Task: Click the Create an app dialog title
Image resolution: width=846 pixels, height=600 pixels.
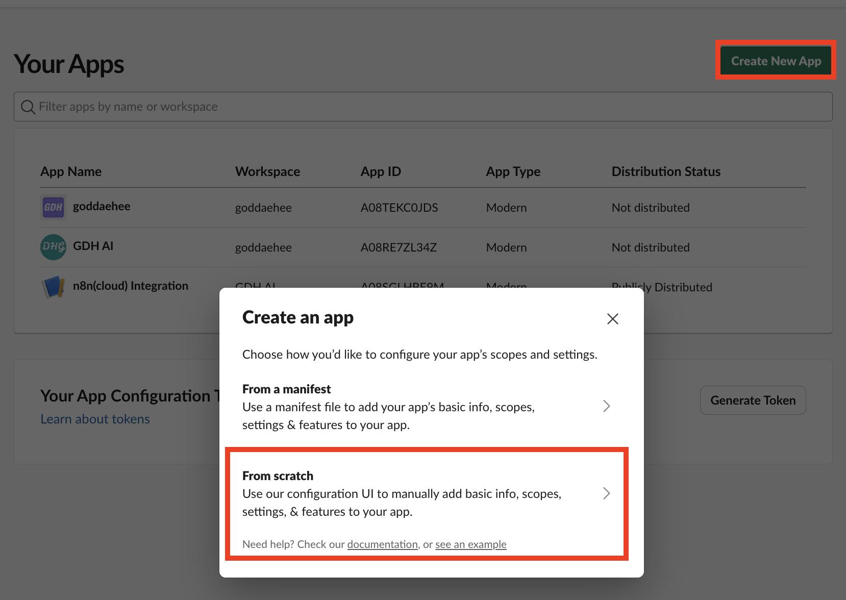Action: pos(298,317)
